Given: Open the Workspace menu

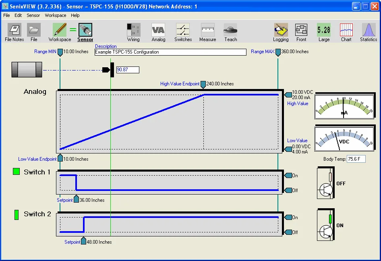Looking at the screenshot, I should coord(55,15).
